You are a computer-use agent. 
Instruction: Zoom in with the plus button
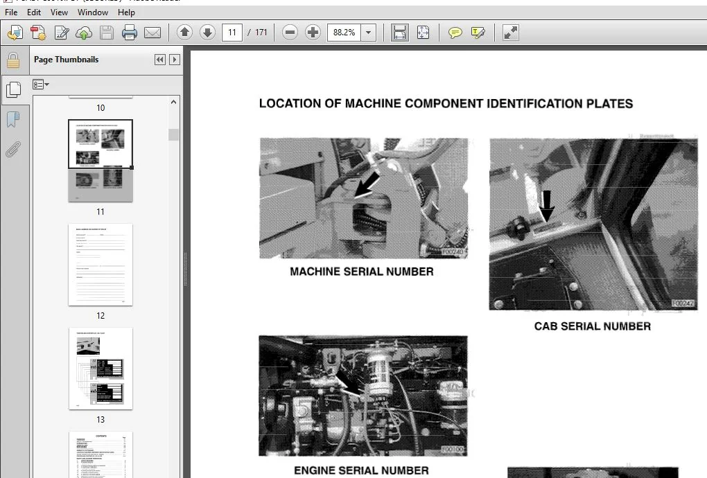(313, 33)
